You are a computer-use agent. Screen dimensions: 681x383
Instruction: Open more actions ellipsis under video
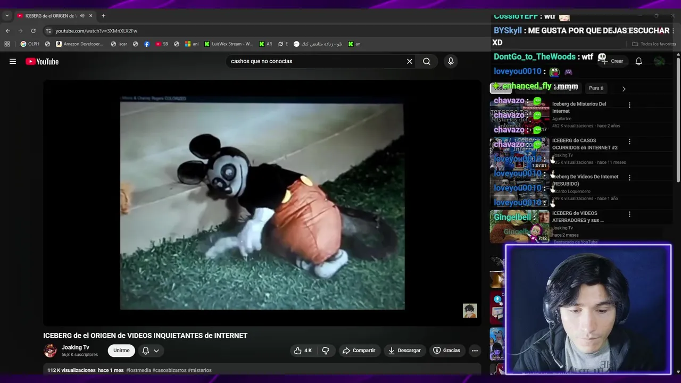tap(475, 351)
